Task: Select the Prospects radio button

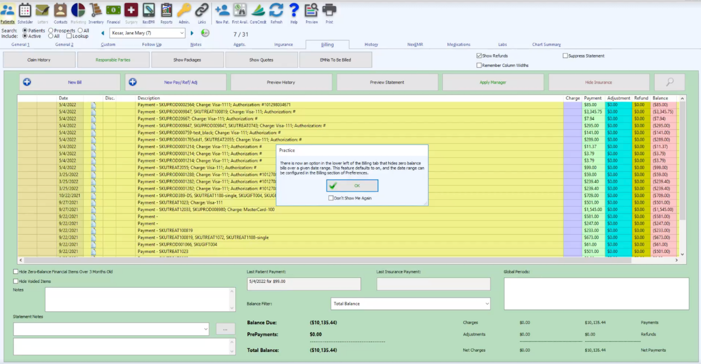Action: (52, 31)
